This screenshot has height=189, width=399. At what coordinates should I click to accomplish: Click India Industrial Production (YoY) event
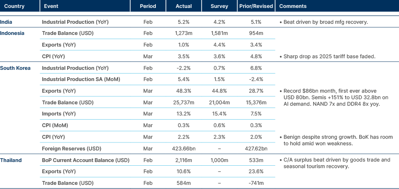pos(75,22)
